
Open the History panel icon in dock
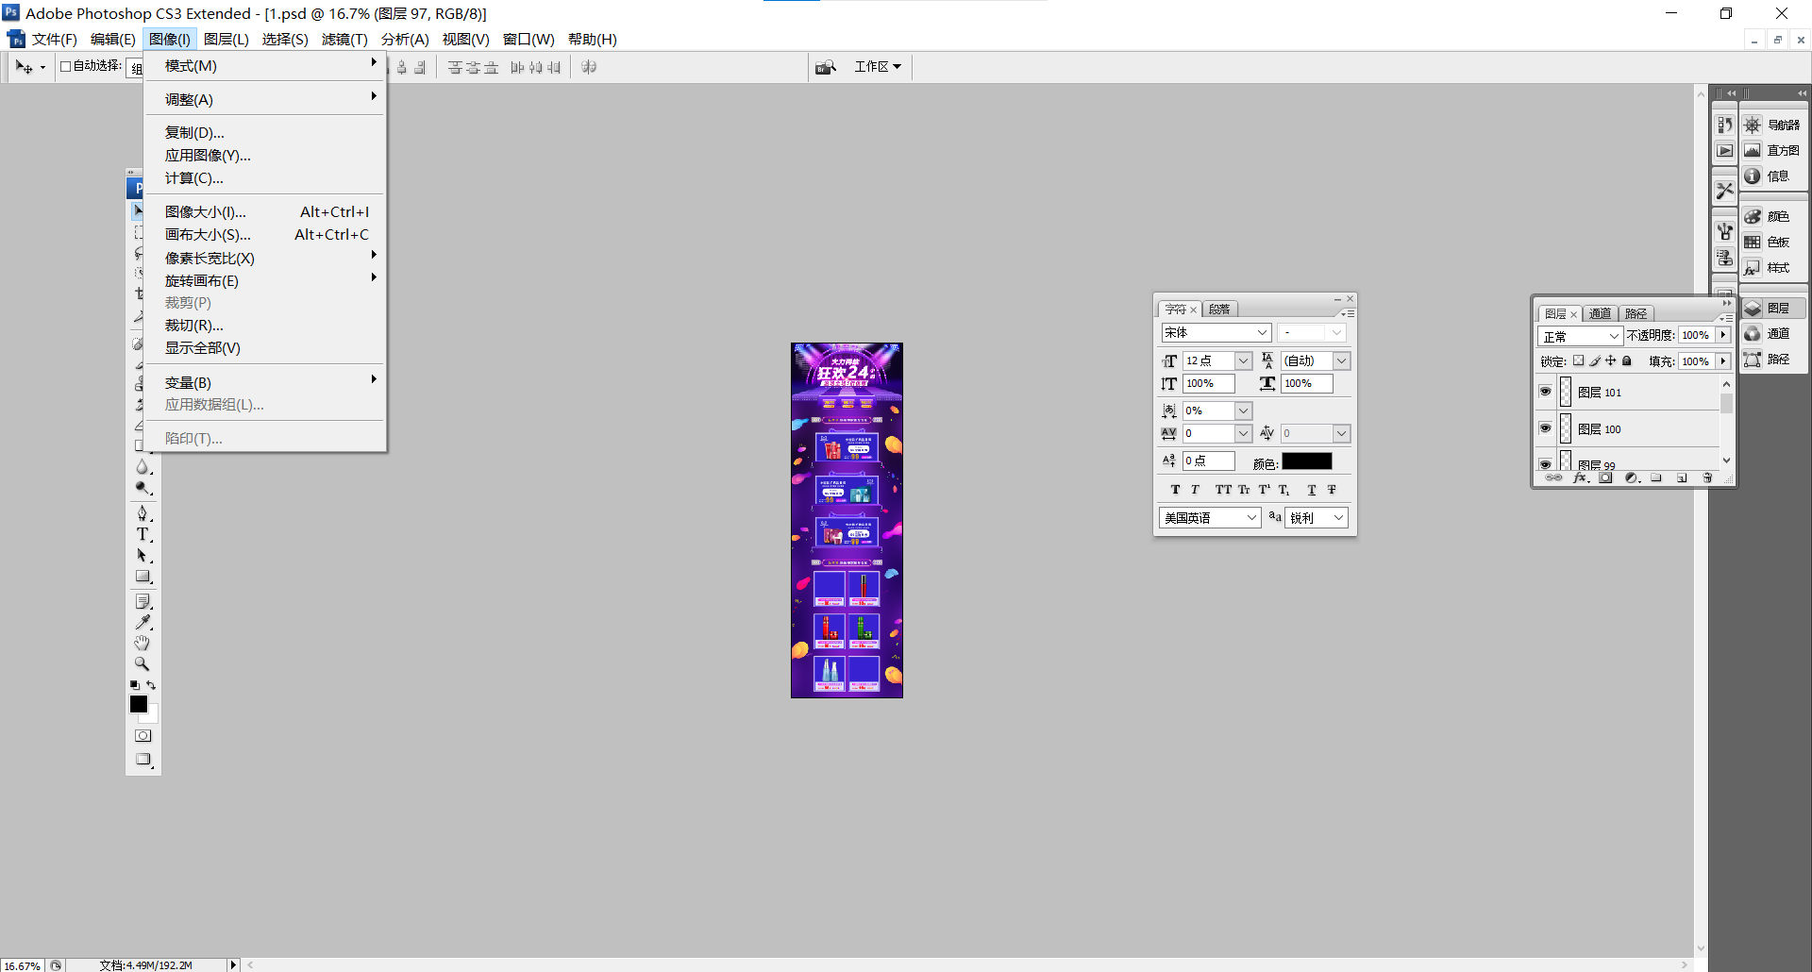pos(1724,125)
